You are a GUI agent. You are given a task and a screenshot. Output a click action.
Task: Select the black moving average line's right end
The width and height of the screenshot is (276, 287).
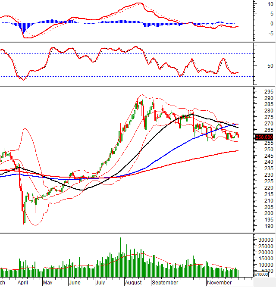pos(238,128)
